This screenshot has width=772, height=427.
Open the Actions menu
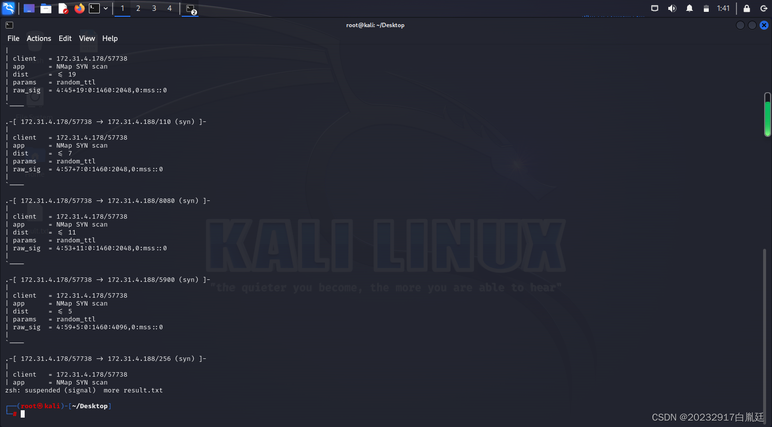(x=39, y=39)
